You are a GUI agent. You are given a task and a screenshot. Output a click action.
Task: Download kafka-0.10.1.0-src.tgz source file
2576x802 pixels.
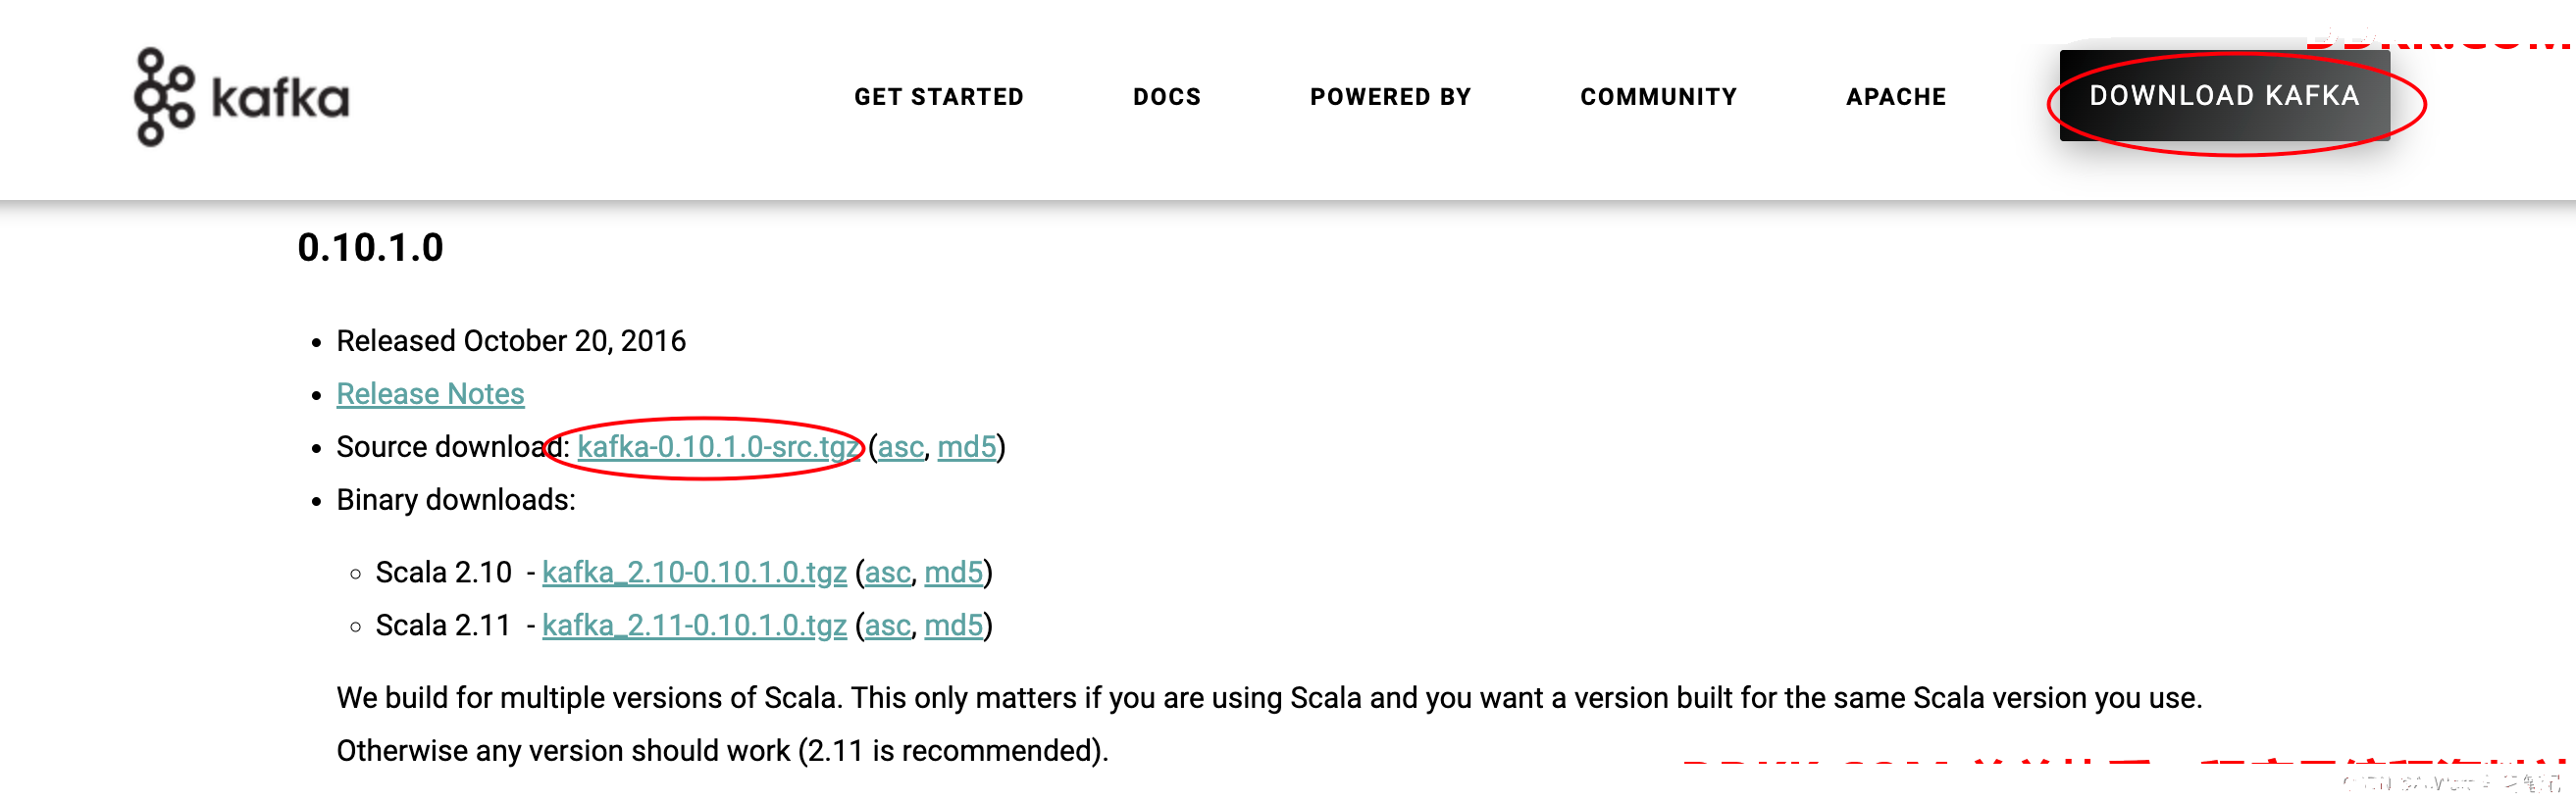click(718, 447)
